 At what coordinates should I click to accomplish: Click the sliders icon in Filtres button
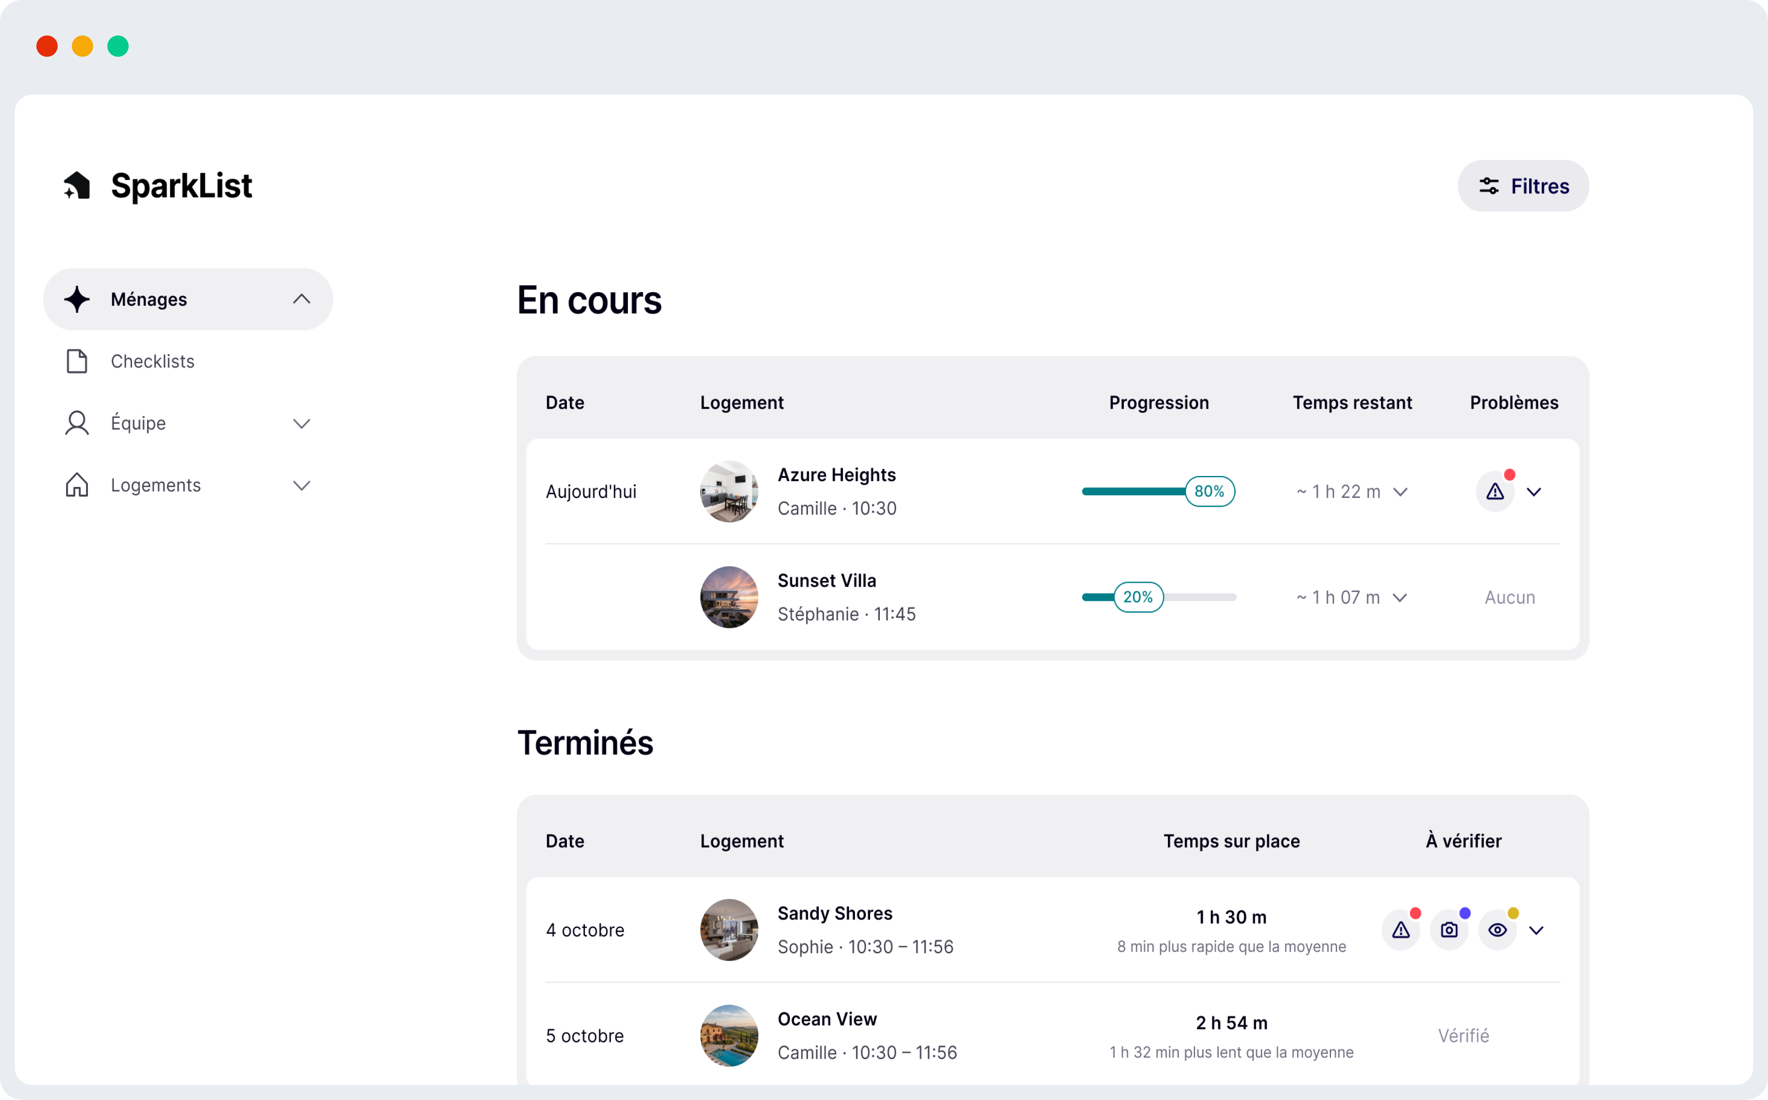click(x=1489, y=186)
